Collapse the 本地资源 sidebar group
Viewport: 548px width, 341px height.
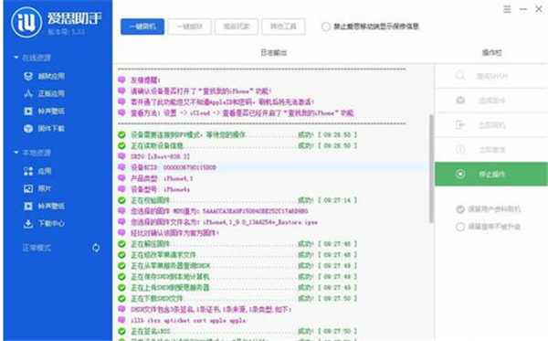pyautogui.click(x=16, y=153)
